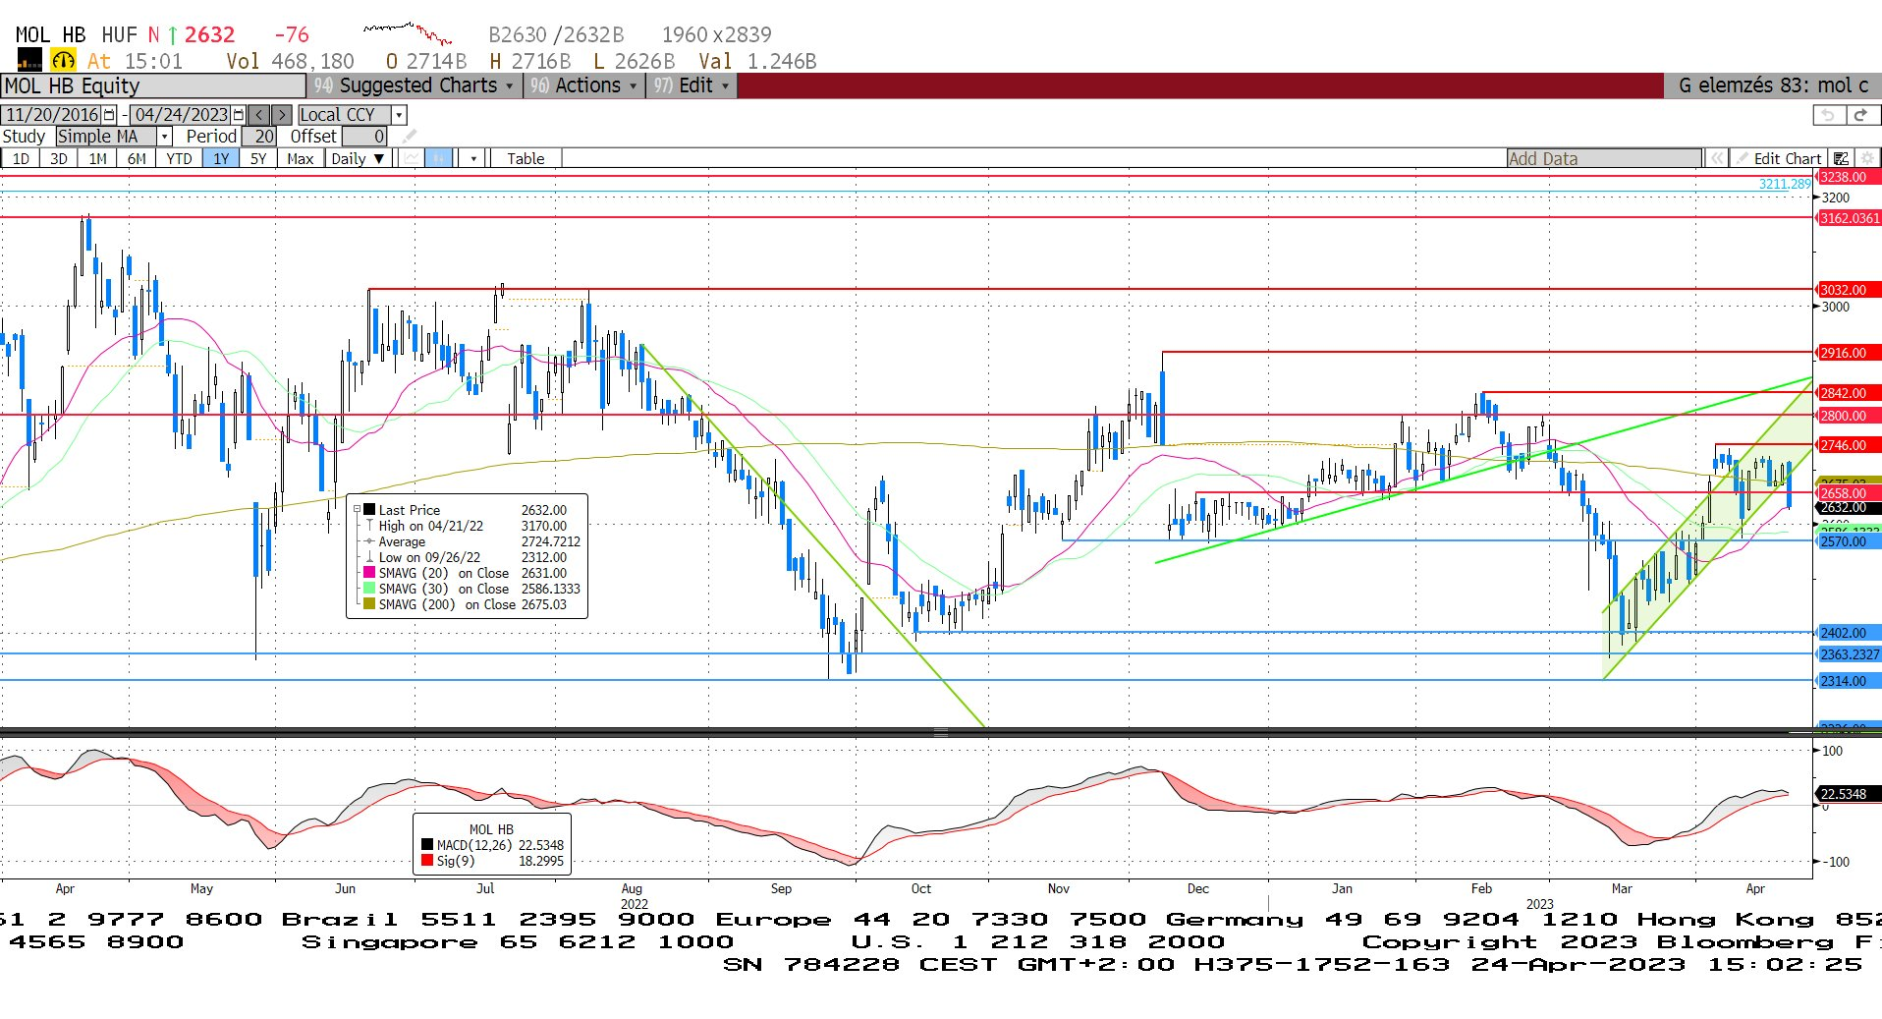Screen dimensions: 1882x1019
Task: Click the 2916.00 resistance level label
Action: pos(1848,353)
